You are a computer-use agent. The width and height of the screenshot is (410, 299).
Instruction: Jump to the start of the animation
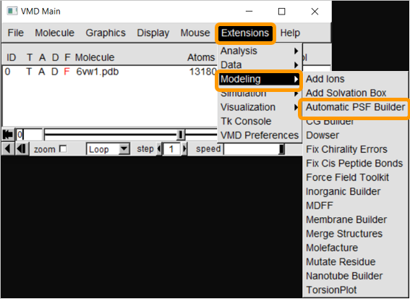click(x=8, y=135)
